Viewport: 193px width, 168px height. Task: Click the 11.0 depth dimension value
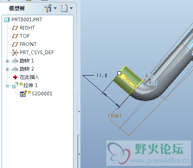point(102,76)
